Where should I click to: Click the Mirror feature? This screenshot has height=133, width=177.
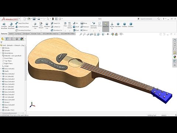tap(84, 30)
